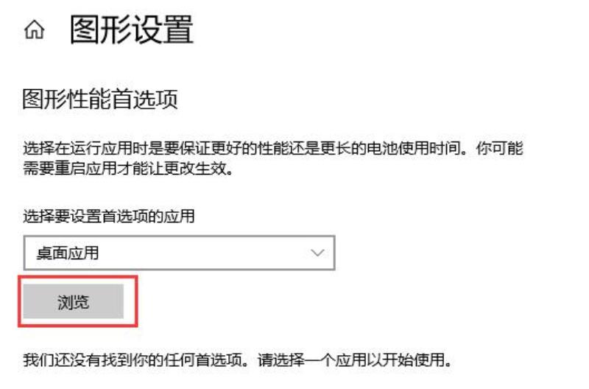Click the description line starting 选择在运行应用时

coord(272,149)
